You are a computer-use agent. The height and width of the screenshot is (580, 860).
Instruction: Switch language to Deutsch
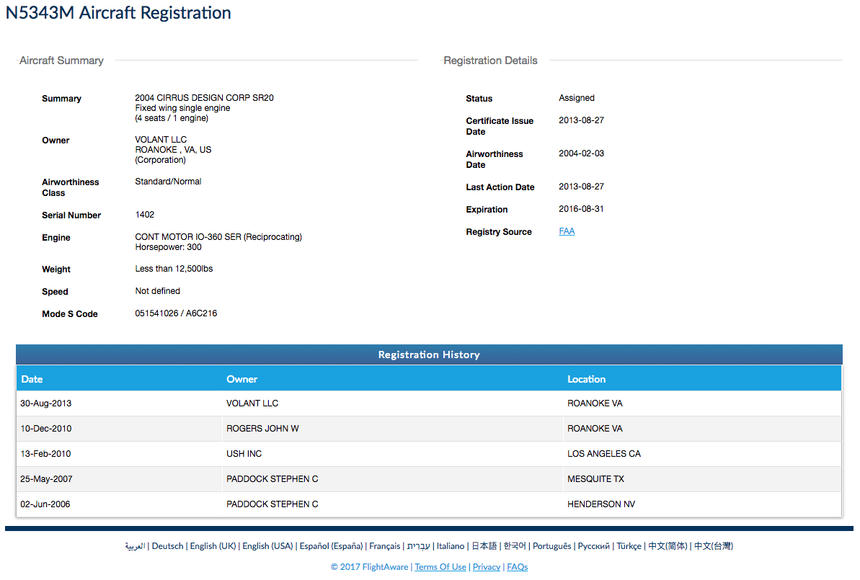tap(167, 546)
